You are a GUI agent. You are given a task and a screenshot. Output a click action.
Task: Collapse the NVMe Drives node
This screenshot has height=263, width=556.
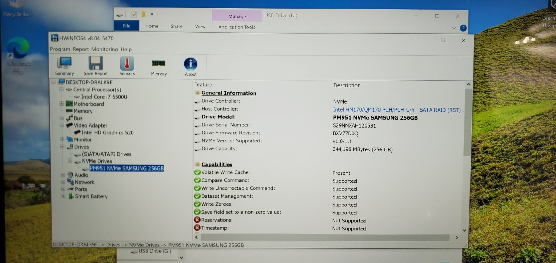pos(70,161)
